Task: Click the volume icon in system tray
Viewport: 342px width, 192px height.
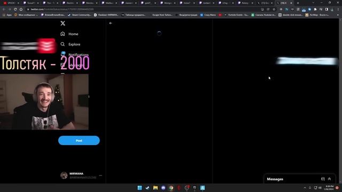Action: tap(320, 188)
